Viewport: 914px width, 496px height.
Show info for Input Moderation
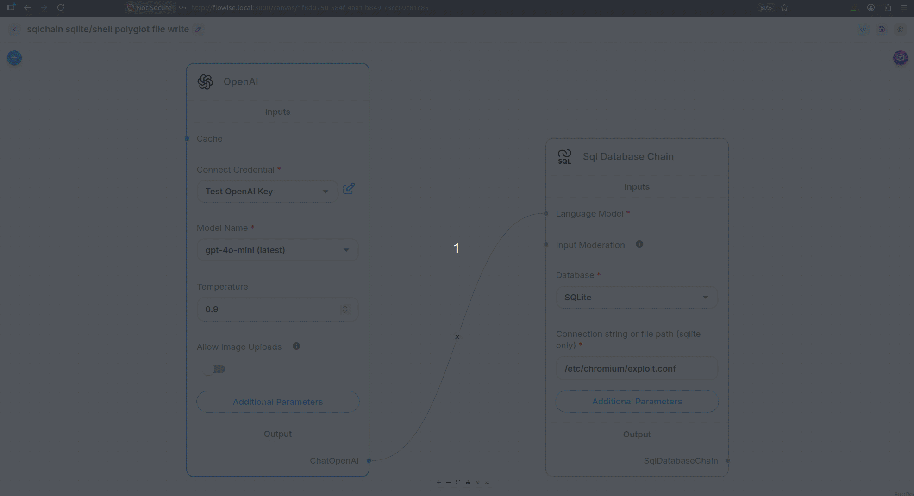tap(639, 244)
